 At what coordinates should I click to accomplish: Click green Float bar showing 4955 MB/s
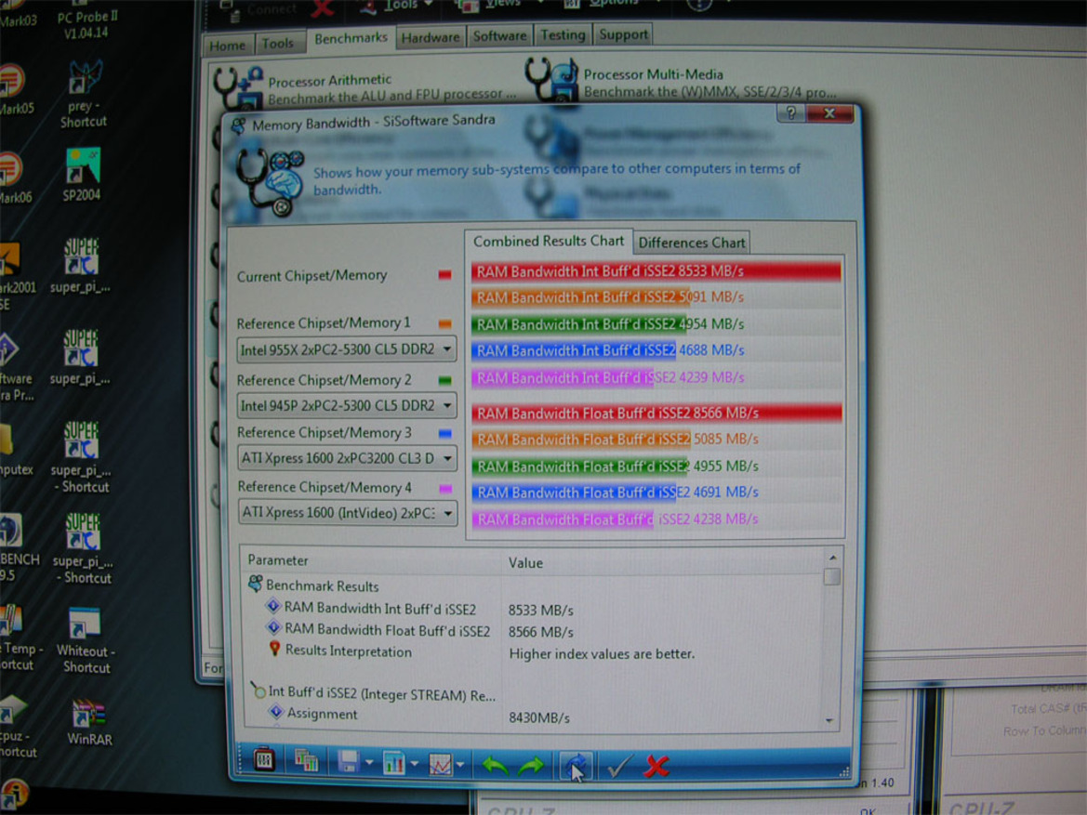580,467
